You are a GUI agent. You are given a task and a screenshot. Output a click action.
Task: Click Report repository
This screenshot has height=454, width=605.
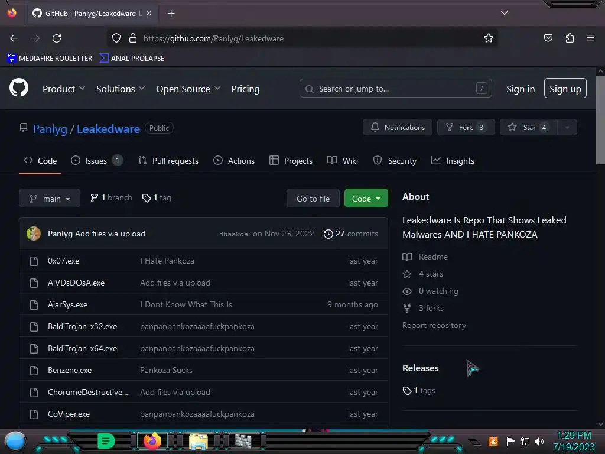(x=434, y=326)
